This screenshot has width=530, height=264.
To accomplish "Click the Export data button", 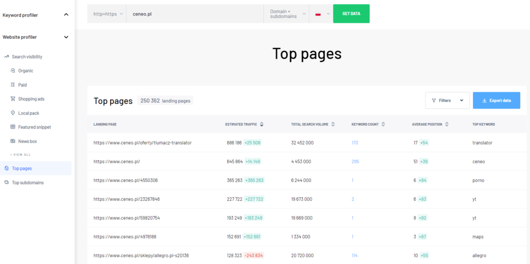I will click(x=496, y=101).
